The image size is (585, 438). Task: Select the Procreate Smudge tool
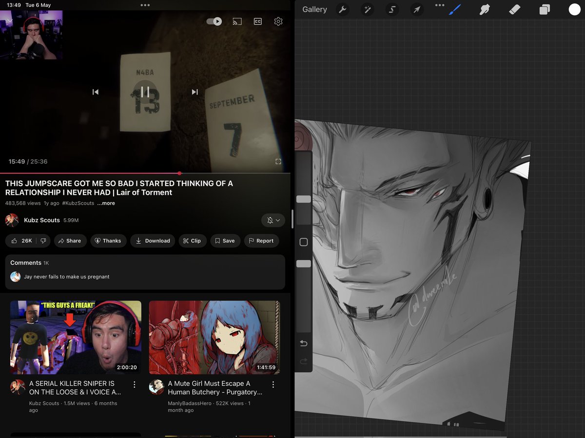click(484, 10)
